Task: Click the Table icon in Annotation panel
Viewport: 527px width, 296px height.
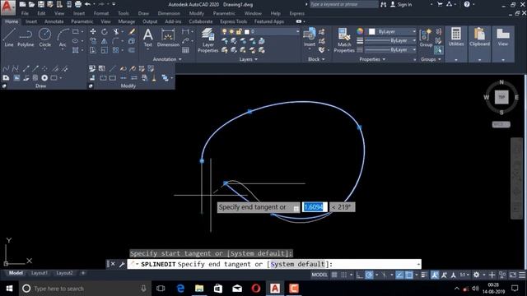Action: click(x=185, y=50)
